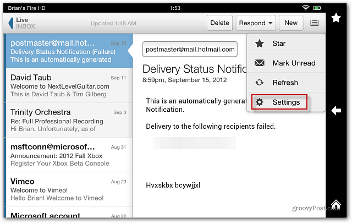
Task: Tap the envelope icon beside Mark Unread
Action: [x=260, y=63]
